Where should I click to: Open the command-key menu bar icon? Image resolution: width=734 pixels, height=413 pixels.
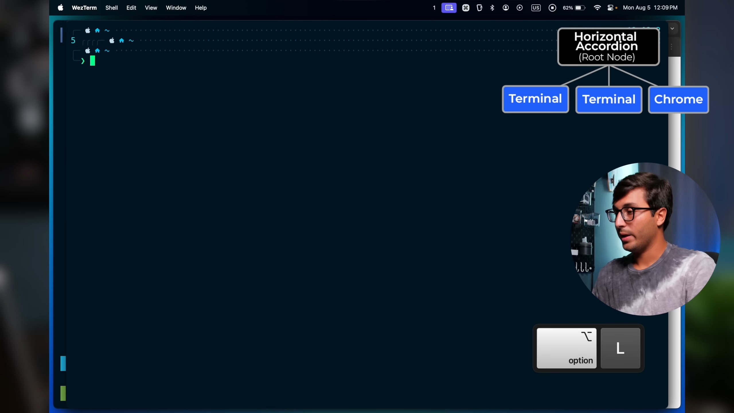[466, 8]
